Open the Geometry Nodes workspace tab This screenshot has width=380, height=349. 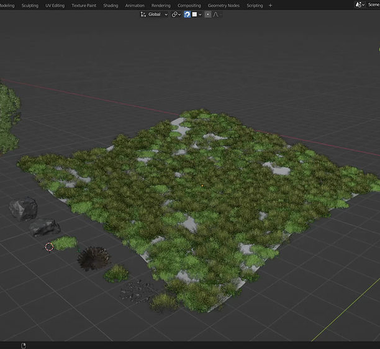[x=224, y=6]
